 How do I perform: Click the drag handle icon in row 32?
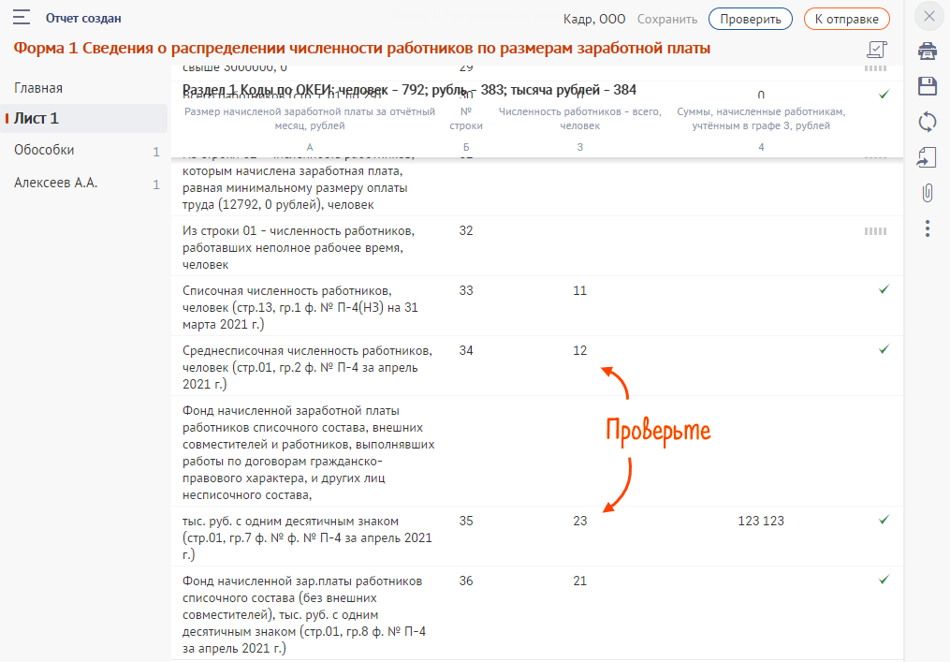875,231
